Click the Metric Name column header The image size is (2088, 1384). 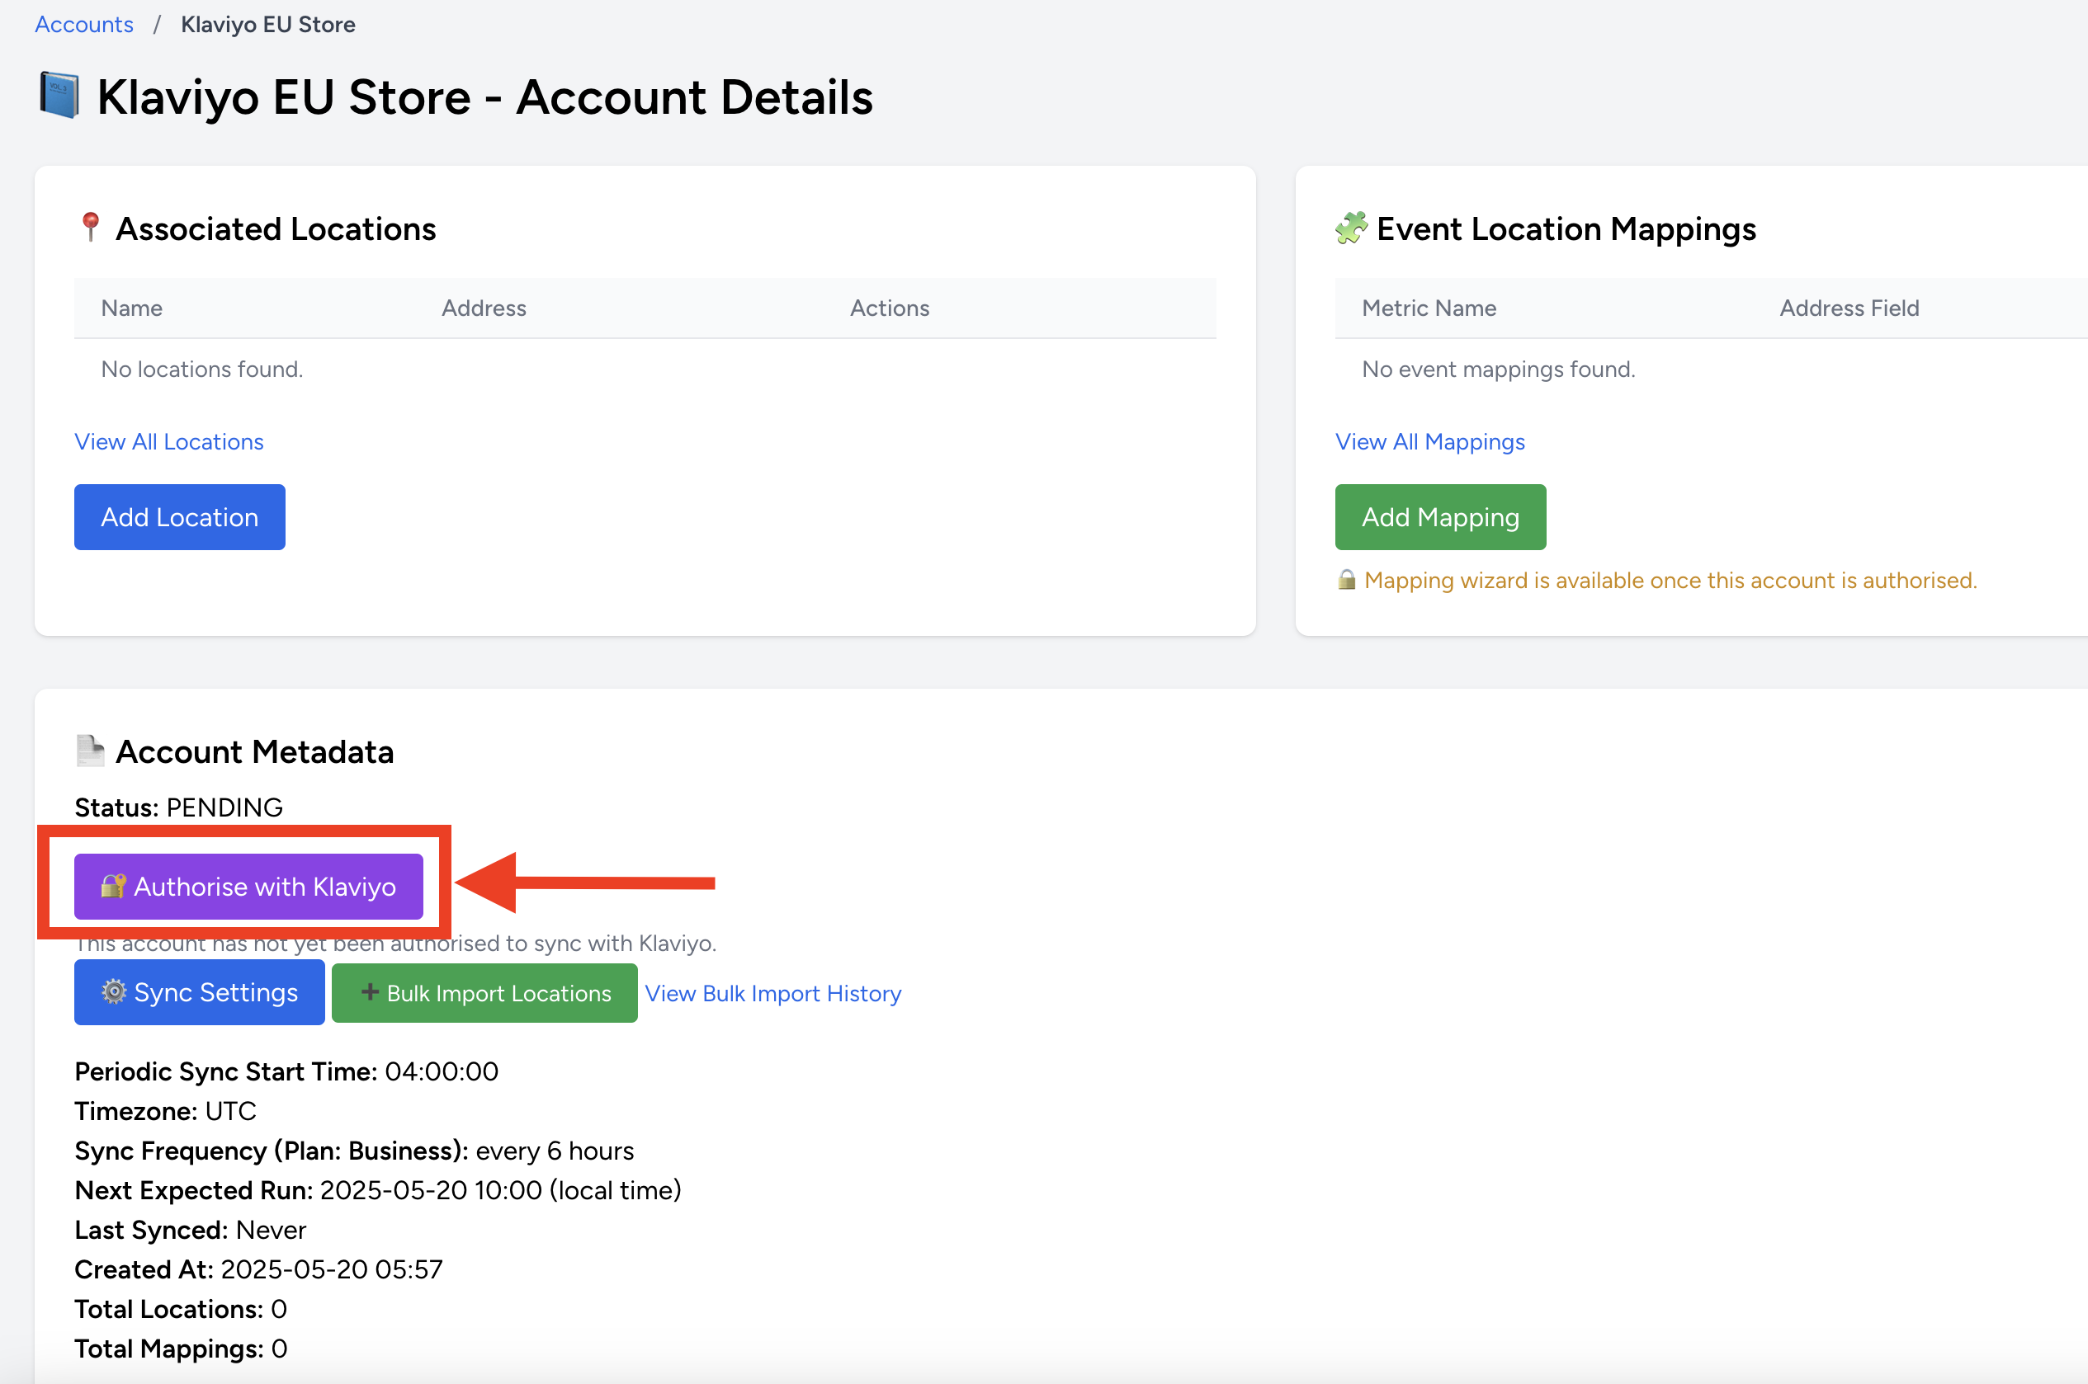[1429, 308]
